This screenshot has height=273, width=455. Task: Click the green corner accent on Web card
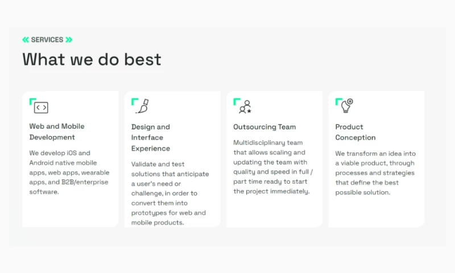click(x=32, y=101)
